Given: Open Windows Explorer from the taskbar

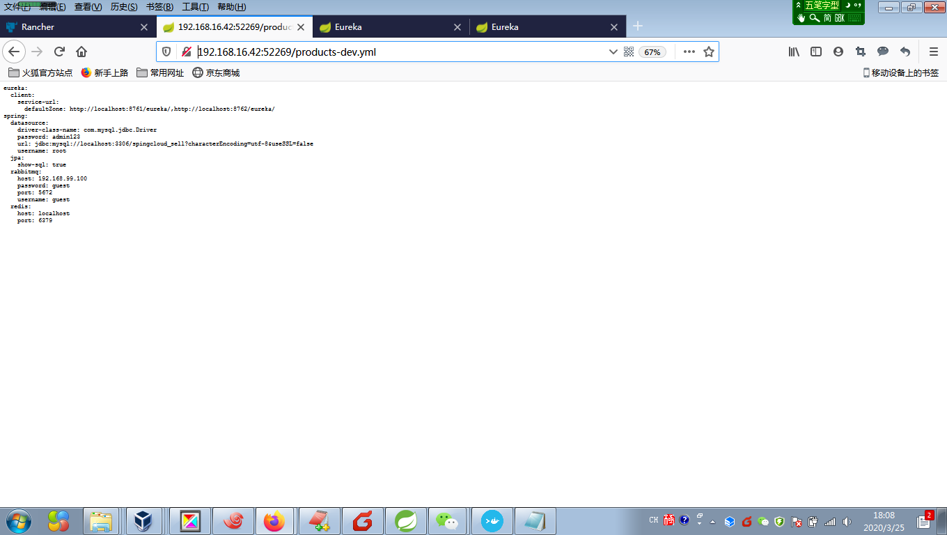Looking at the screenshot, I should coord(101,521).
